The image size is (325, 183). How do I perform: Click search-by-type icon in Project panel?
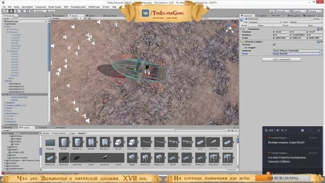229,130
